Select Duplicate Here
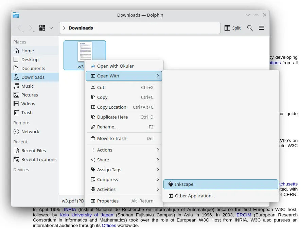 (113, 117)
